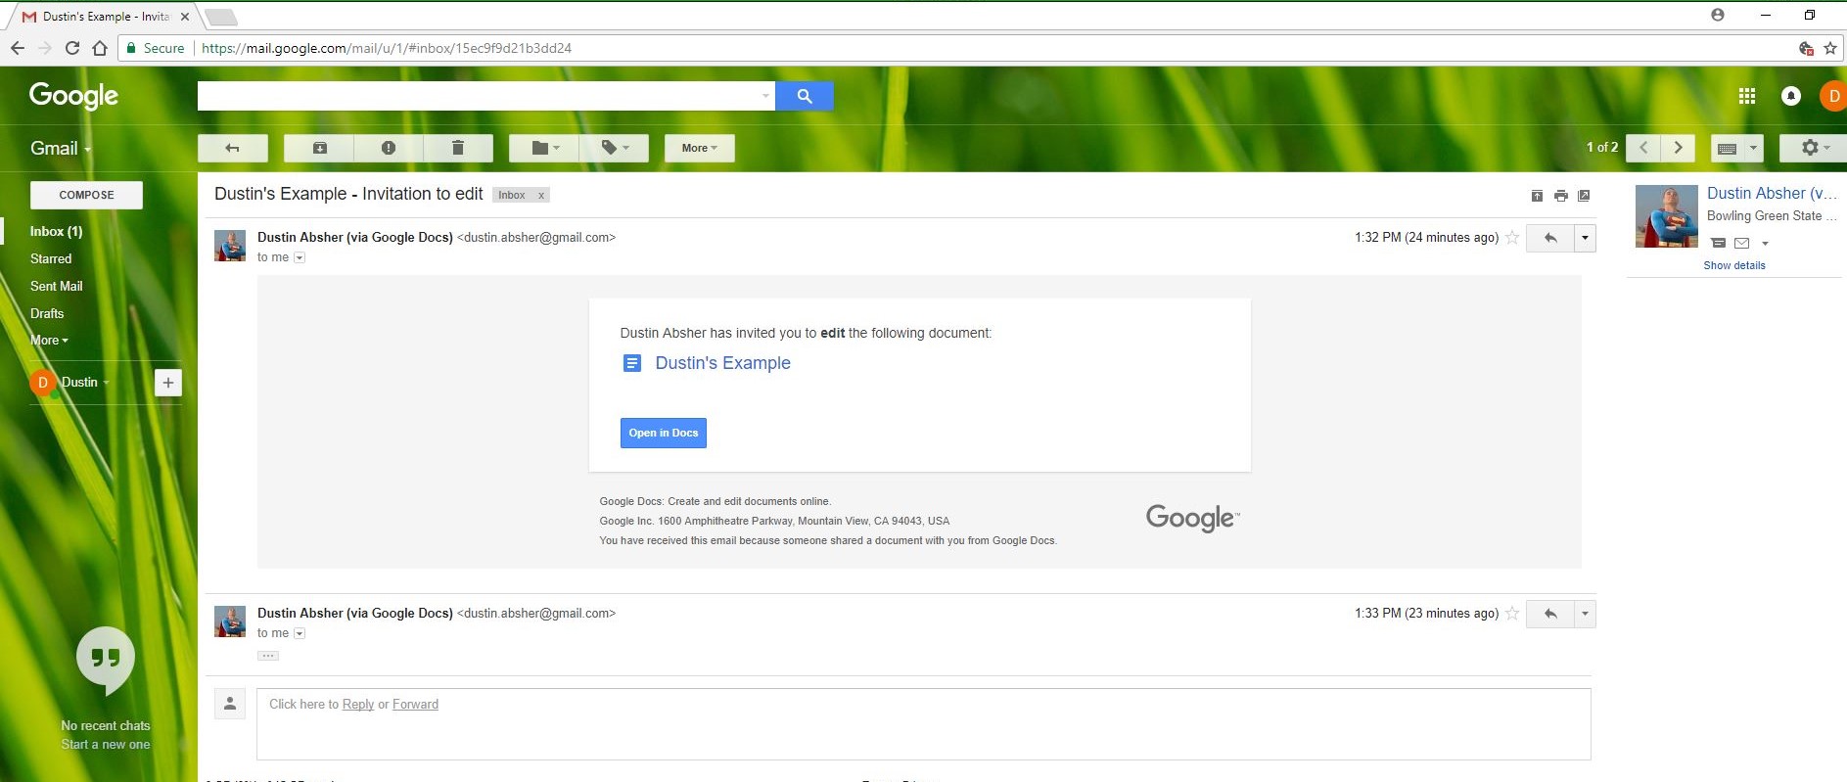Open the Google apps grid
This screenshot has width=1847, height=782.
point(1747,96)
